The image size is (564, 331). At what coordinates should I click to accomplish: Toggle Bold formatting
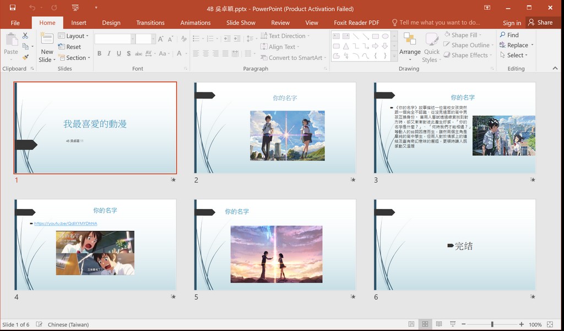(x=99, y=53)
